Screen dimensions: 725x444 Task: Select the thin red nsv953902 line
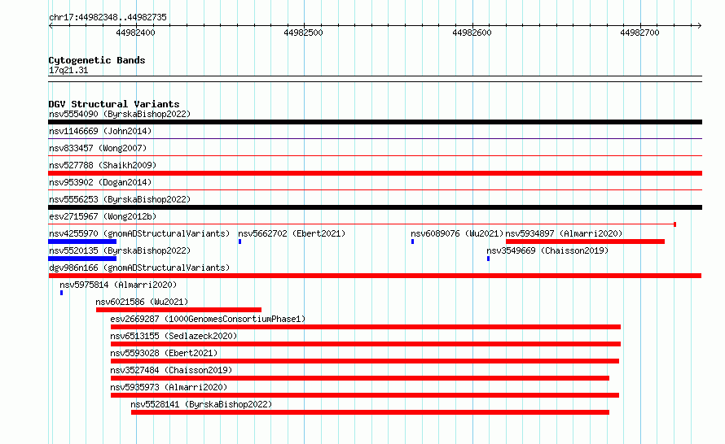click(375, 189)
